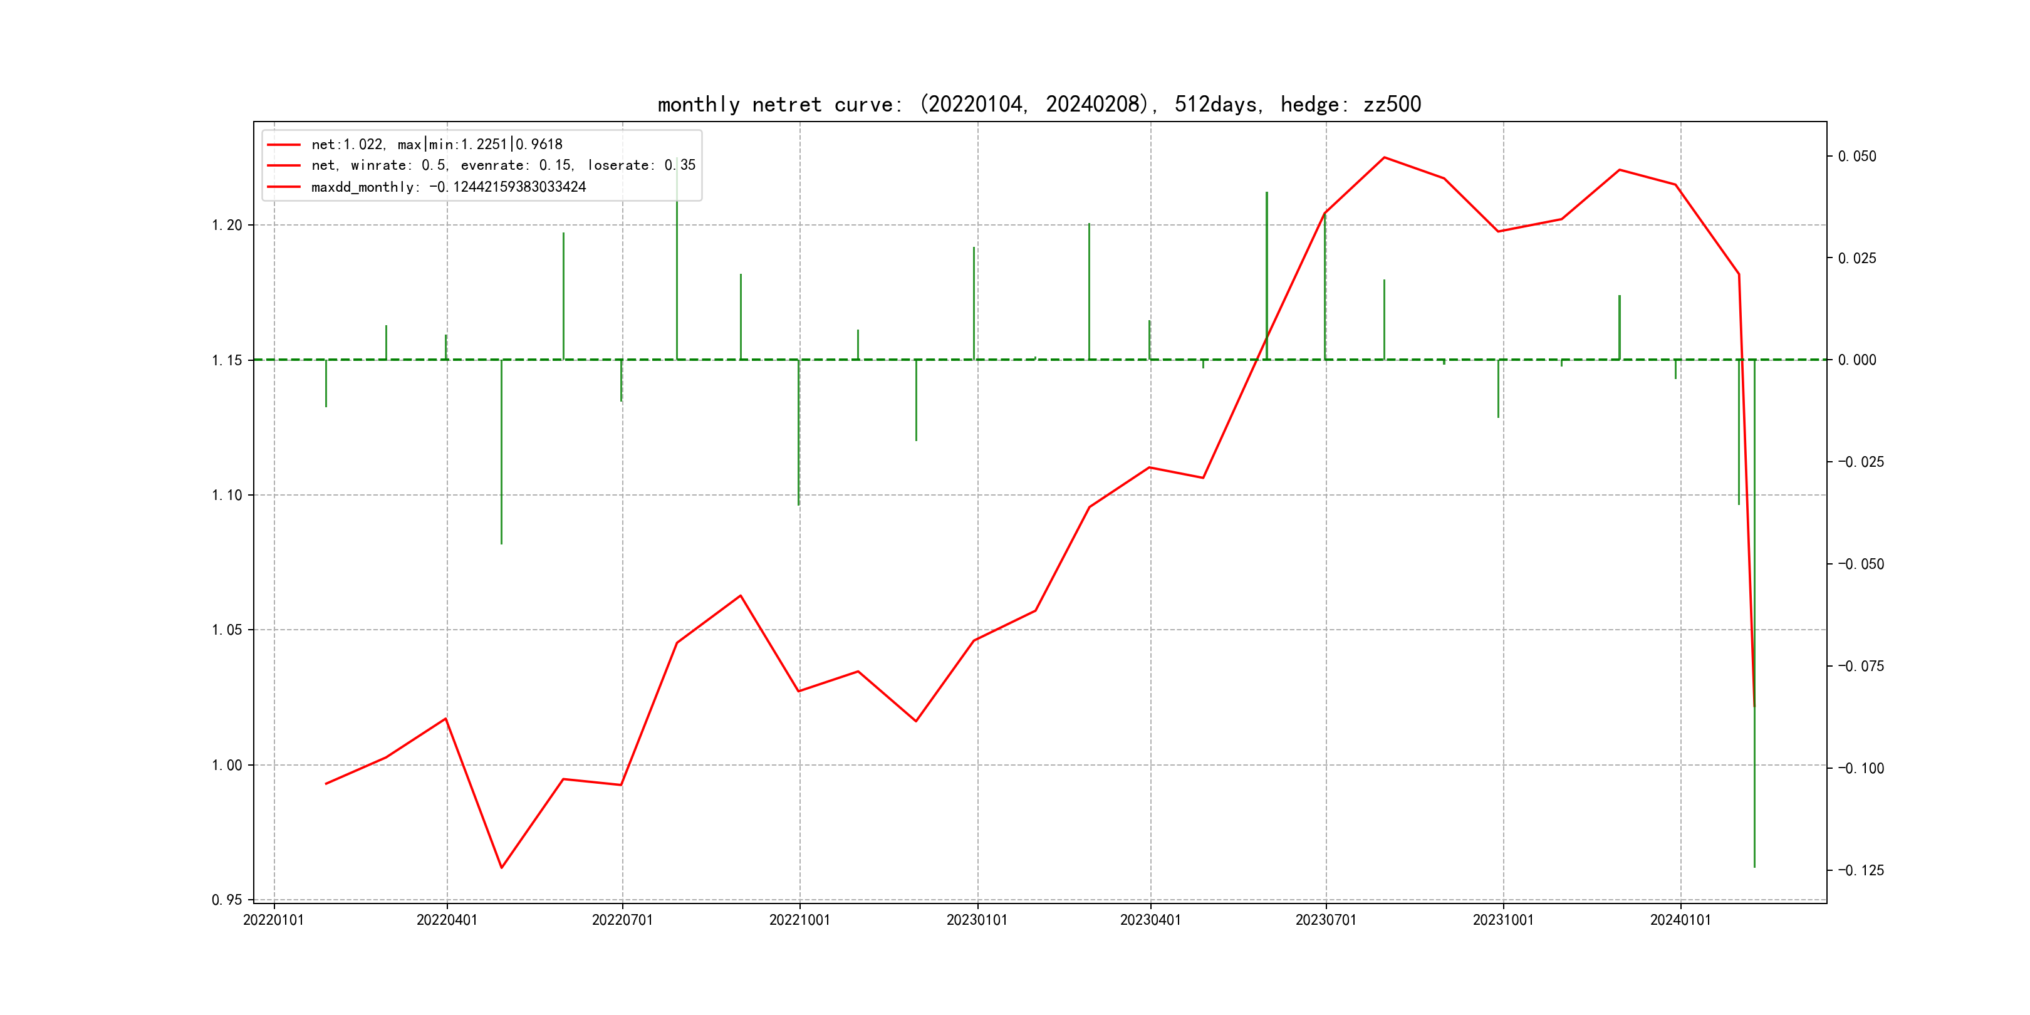Screen dimensions: 2030x1015
Task: Click the chart title text
Action: 1039,104
